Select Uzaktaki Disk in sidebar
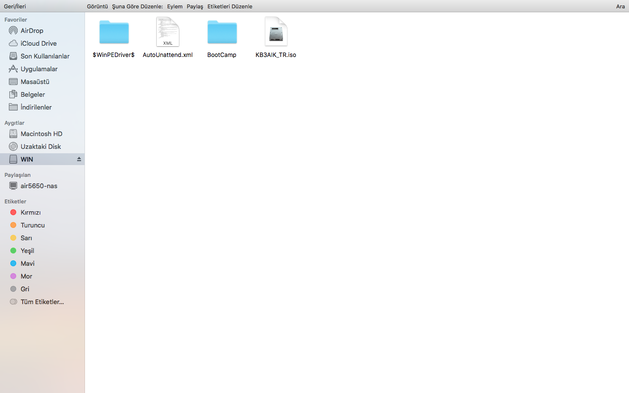The height and width of the screenshot is (393, 629). click(41, 146)
